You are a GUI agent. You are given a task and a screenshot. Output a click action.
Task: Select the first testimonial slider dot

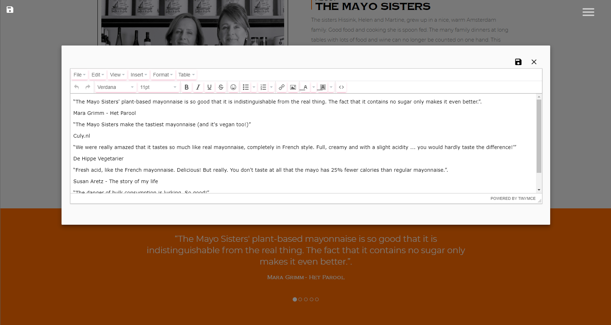295,299
